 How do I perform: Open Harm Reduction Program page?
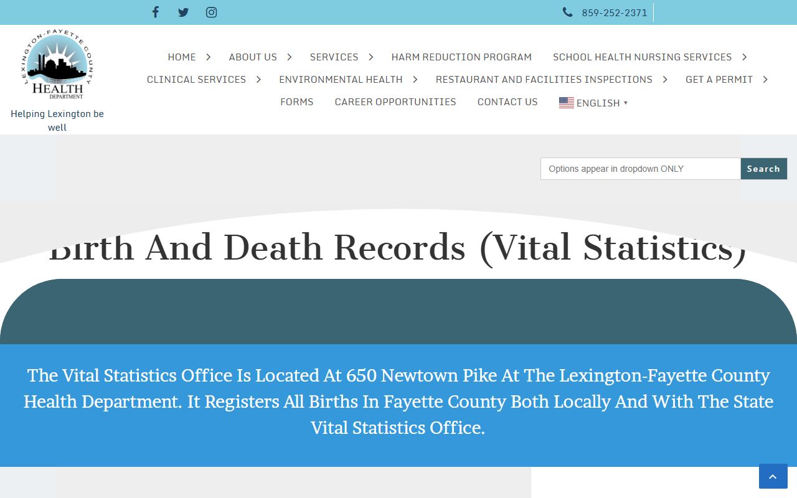461,57
